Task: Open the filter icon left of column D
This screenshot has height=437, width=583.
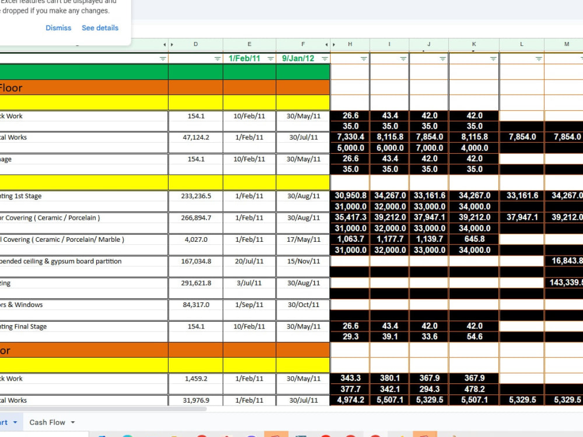Action: (163, 59)
